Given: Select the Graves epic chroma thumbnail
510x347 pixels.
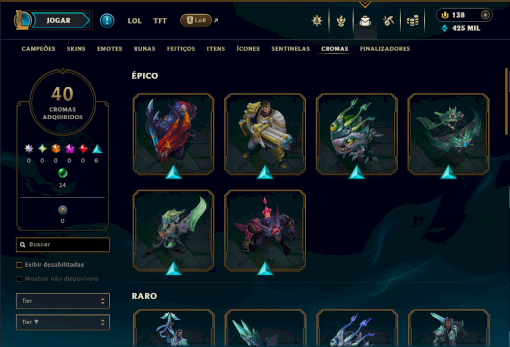Looking at the screenshot, I should tap(265, 135).
